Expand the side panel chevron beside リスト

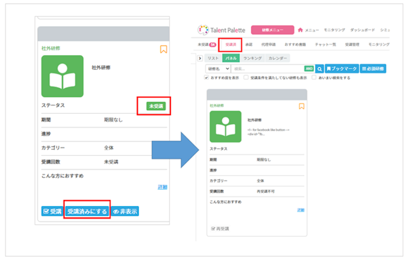[x=200, y=58]
